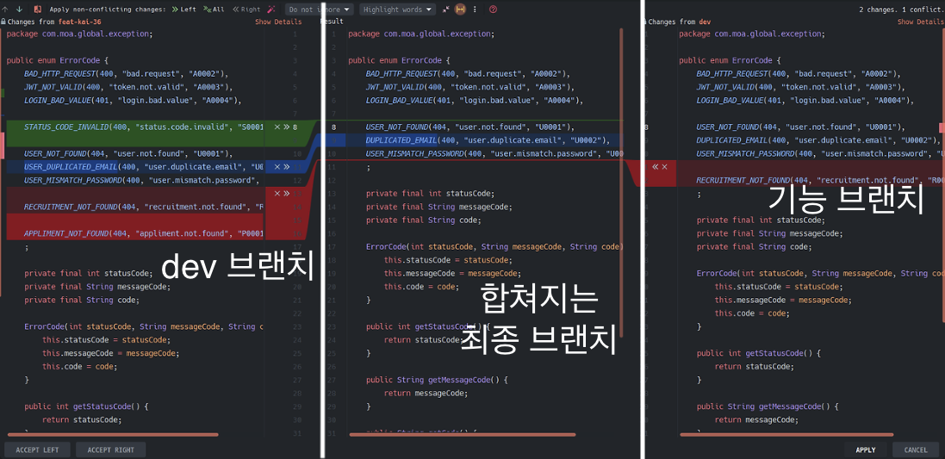
Task: Click the CANCEL button
Action: tap(916, 450)
